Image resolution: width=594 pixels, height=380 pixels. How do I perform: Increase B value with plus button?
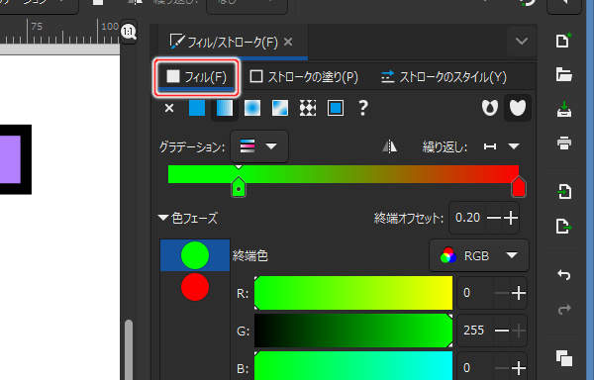pos(518,367)
